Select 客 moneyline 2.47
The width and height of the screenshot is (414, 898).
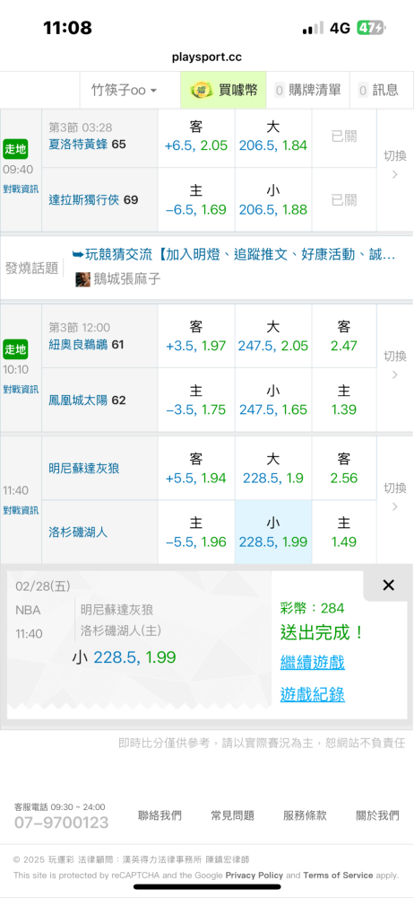pos(344,336)
